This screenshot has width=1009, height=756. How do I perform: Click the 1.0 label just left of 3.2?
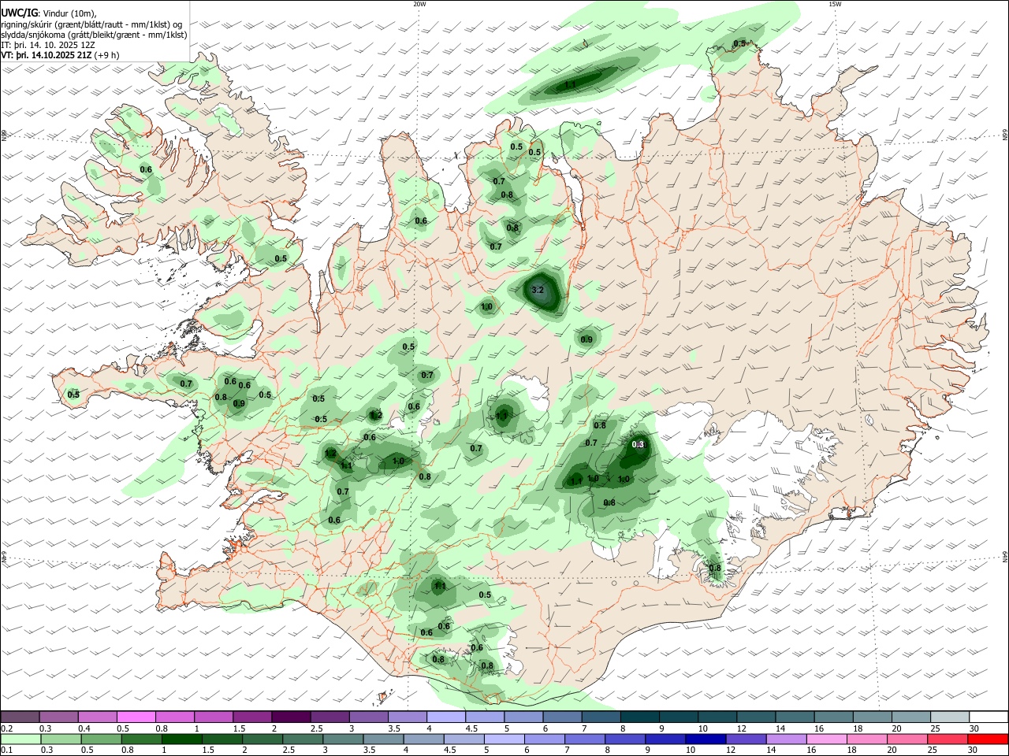click(x=486, y=307)
